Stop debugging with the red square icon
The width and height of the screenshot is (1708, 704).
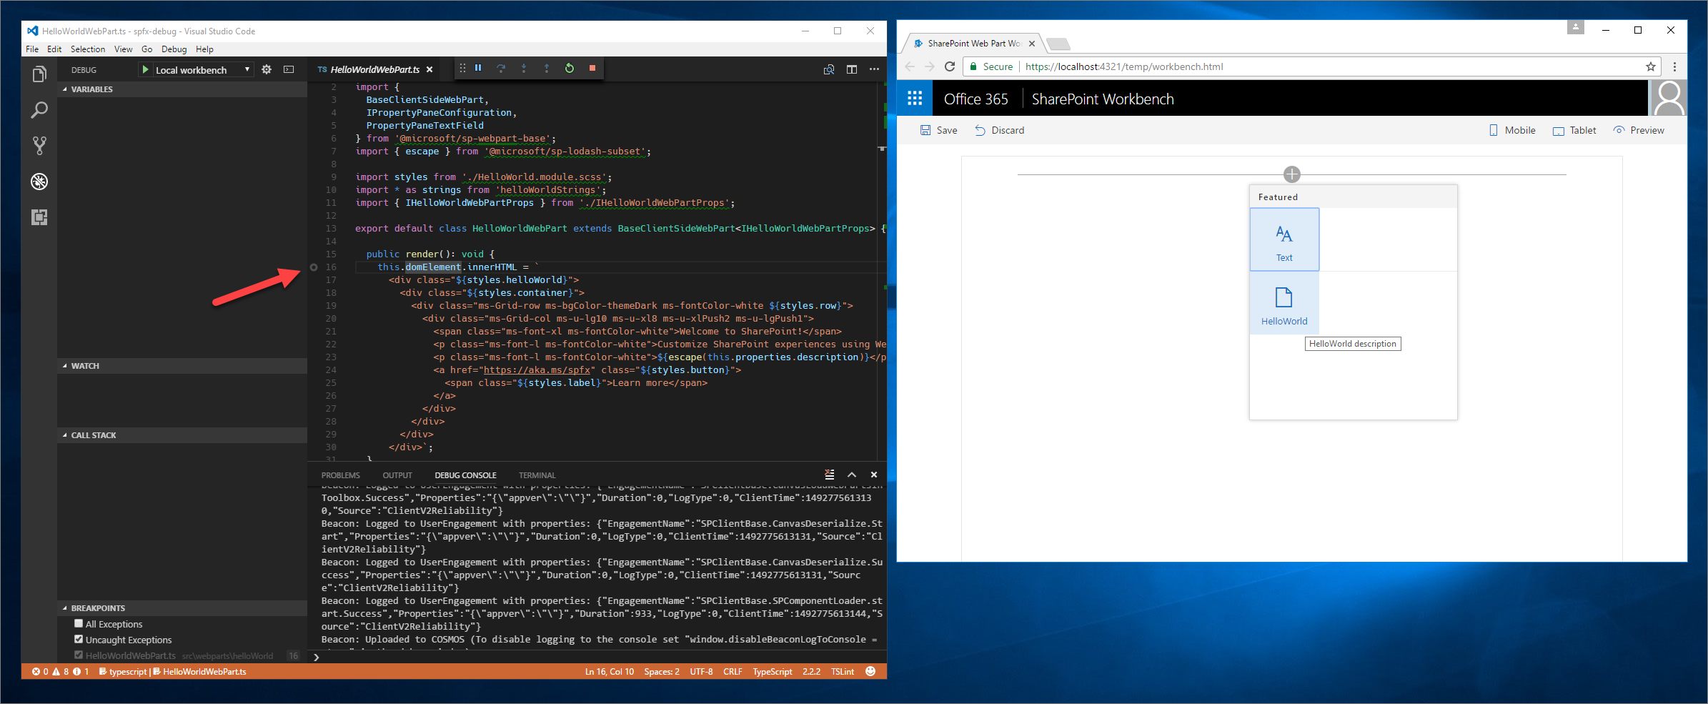point(592,68)
